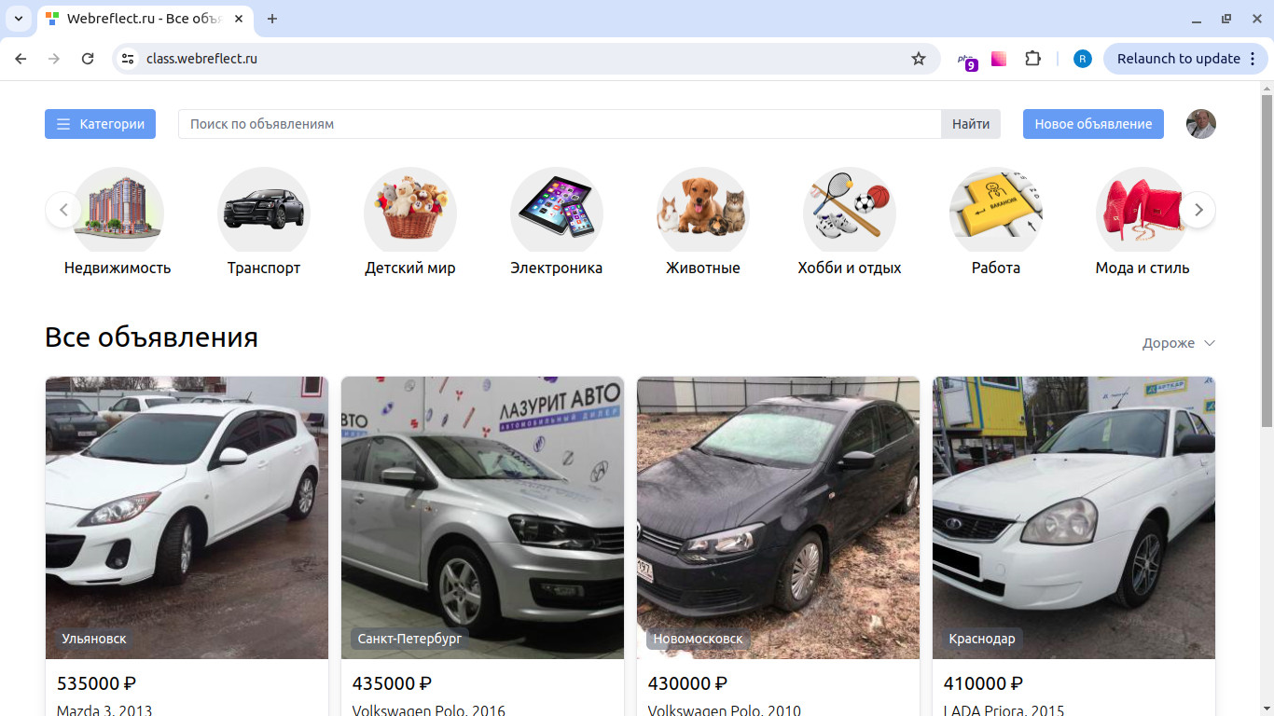The image size is (1274, 716).
Task: Click the 410000 ₽ price
Action: (x=983, y=683)
